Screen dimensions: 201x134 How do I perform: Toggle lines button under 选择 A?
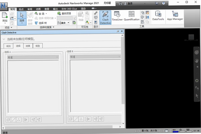click(x=14, y=120)
